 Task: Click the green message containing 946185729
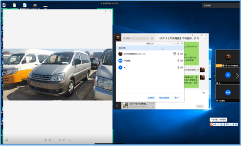point(191,54)
